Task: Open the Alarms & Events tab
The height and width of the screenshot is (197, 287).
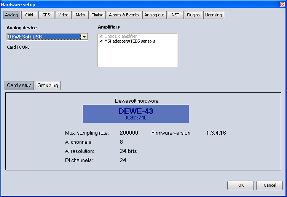Action: coord(124,15)
